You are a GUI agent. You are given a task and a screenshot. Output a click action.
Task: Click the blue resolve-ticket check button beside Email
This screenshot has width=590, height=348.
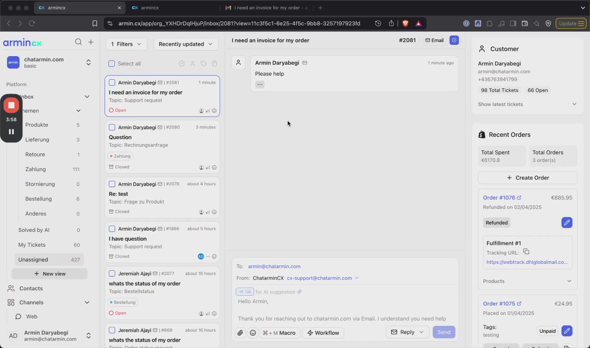pyautogui.click(x=454, y=40)
